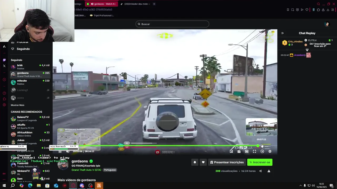This screenshot has width=337, height=189.
Task: Click the gordaons channel avatar
Action: 63,165
